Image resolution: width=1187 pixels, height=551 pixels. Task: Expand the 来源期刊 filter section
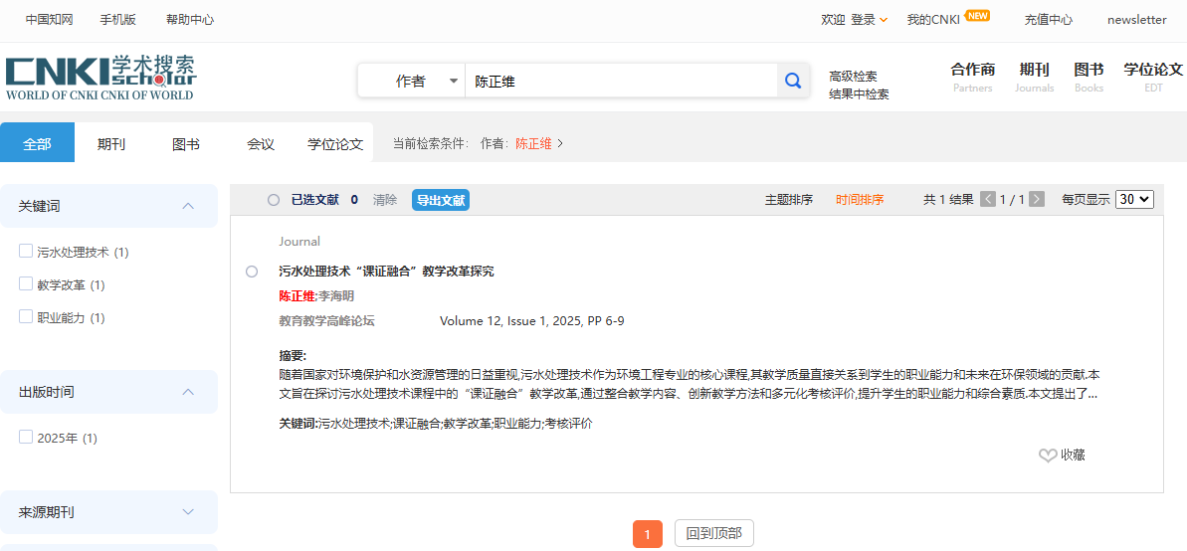click(x=188, y=512)
